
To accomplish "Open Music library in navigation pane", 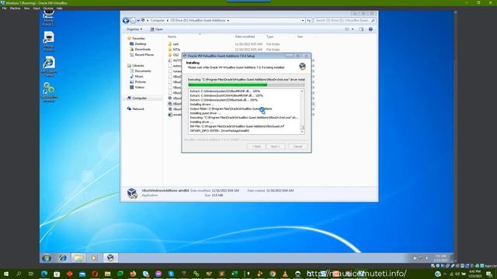I will pyautogui.click(x=137, y=77).
